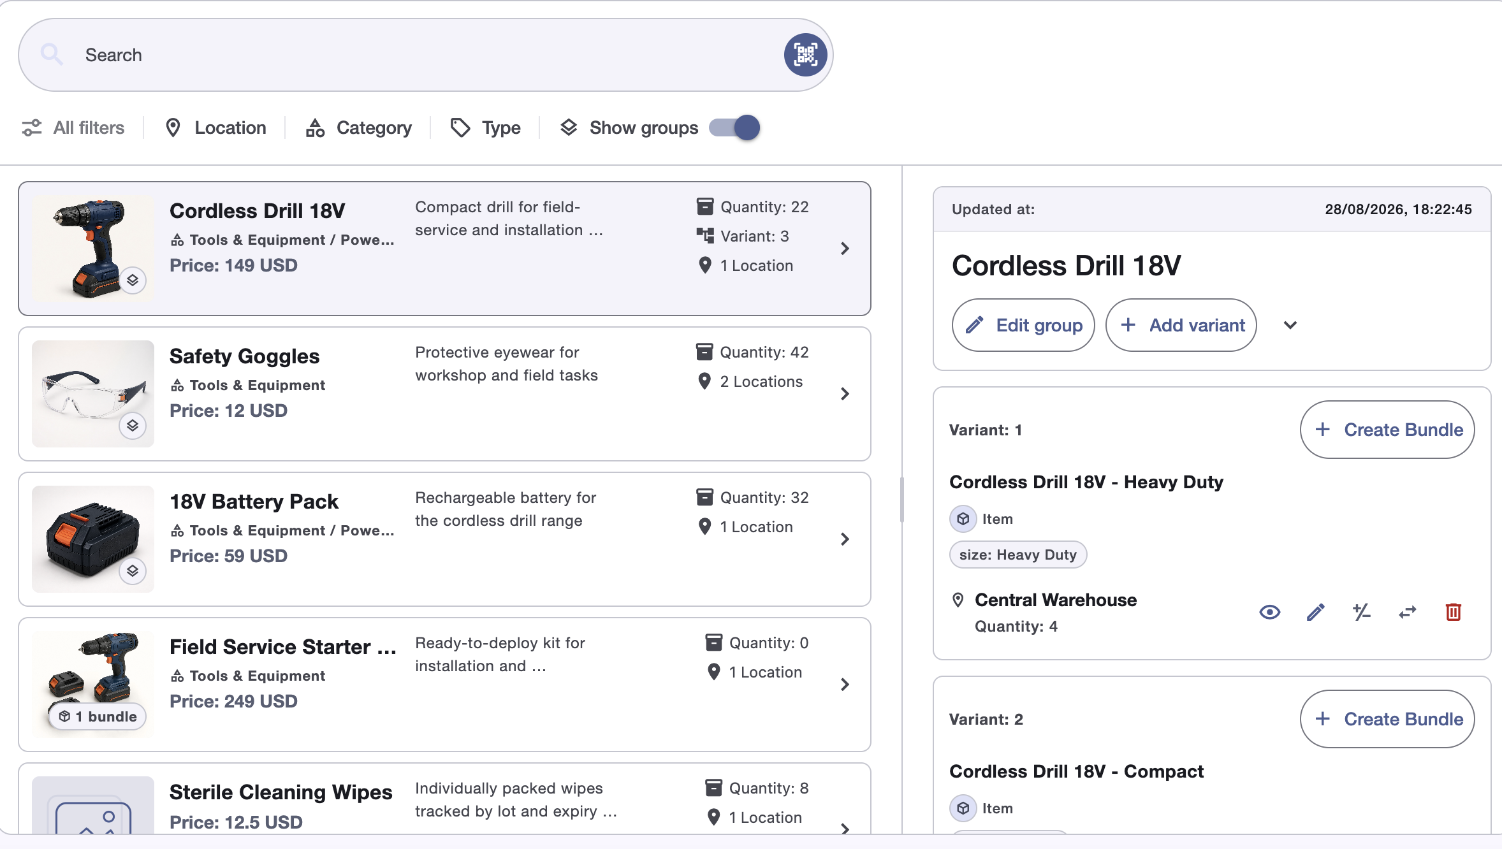This screenshot has width=1502, height=849.
Task: Click Variant: 3 icon in Cordless Drill row
Action: click(705, 236)
